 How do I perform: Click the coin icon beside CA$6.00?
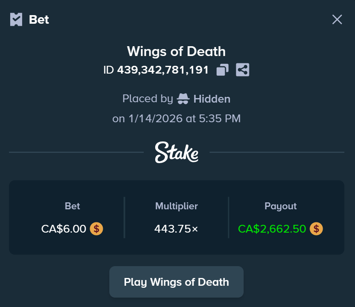97,229
